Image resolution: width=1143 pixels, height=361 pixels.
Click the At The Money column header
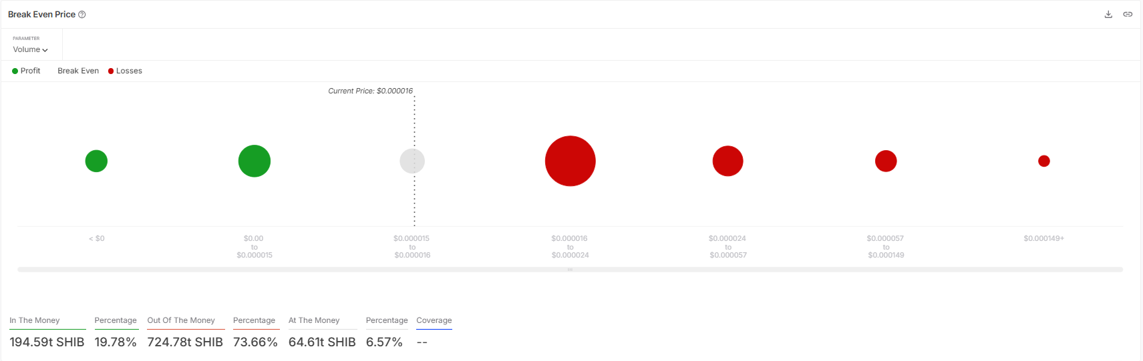click(314, 320)
